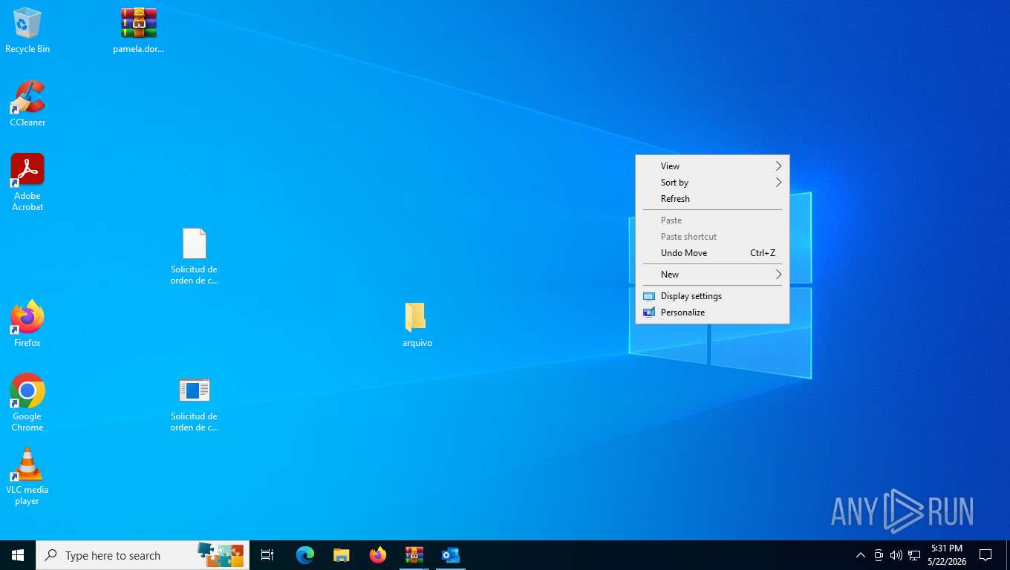Click the Type here to search box
Viewport: 1010px width, 570px height.
pyautogui.click(x=143, y=555)
